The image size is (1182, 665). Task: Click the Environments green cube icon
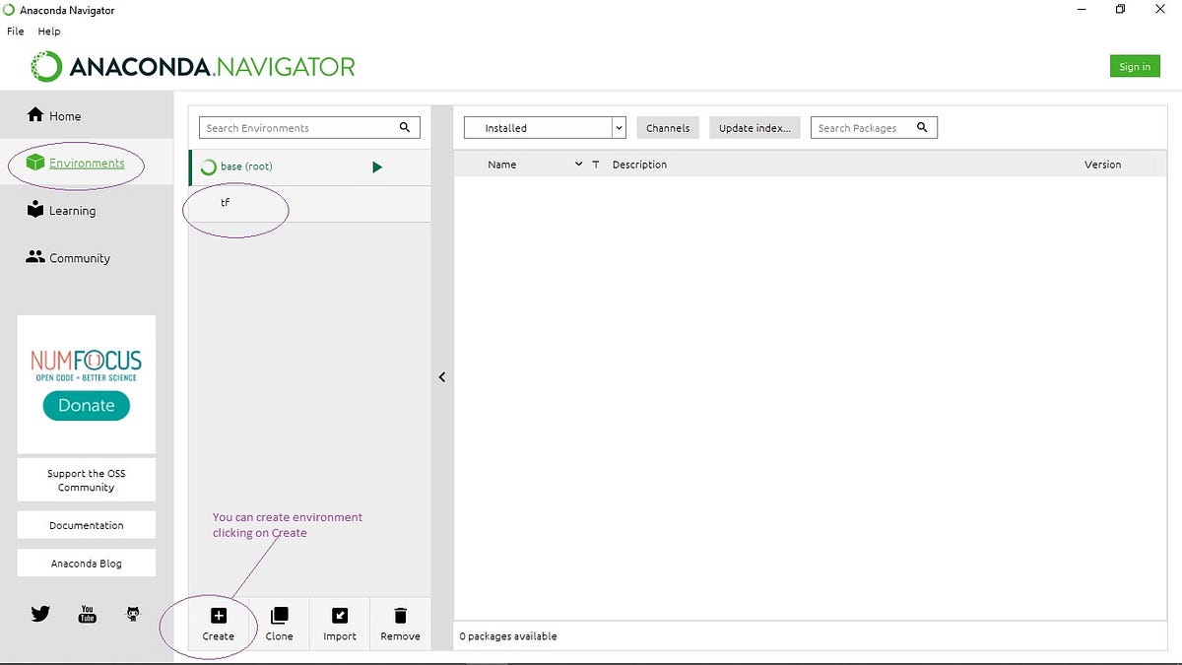coord(36,162)
